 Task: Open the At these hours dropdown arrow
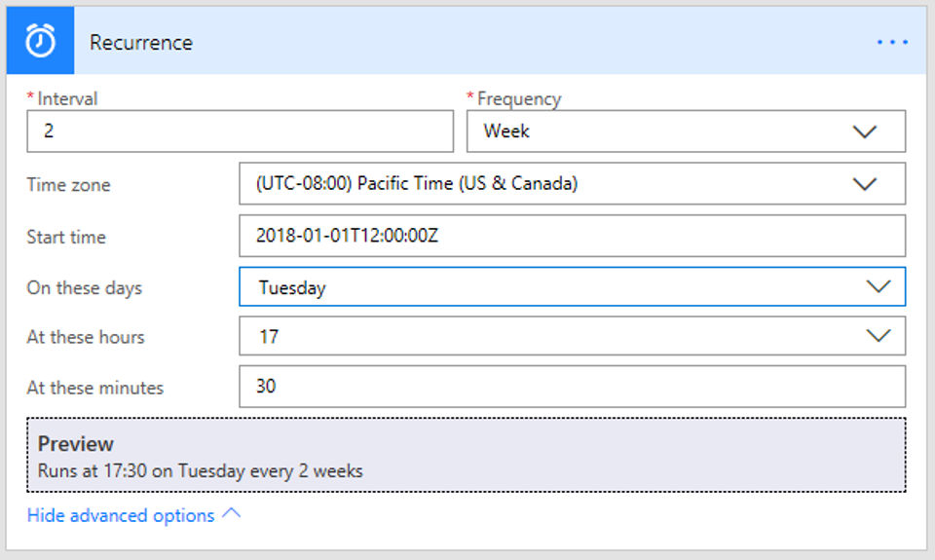coord(878,336)
